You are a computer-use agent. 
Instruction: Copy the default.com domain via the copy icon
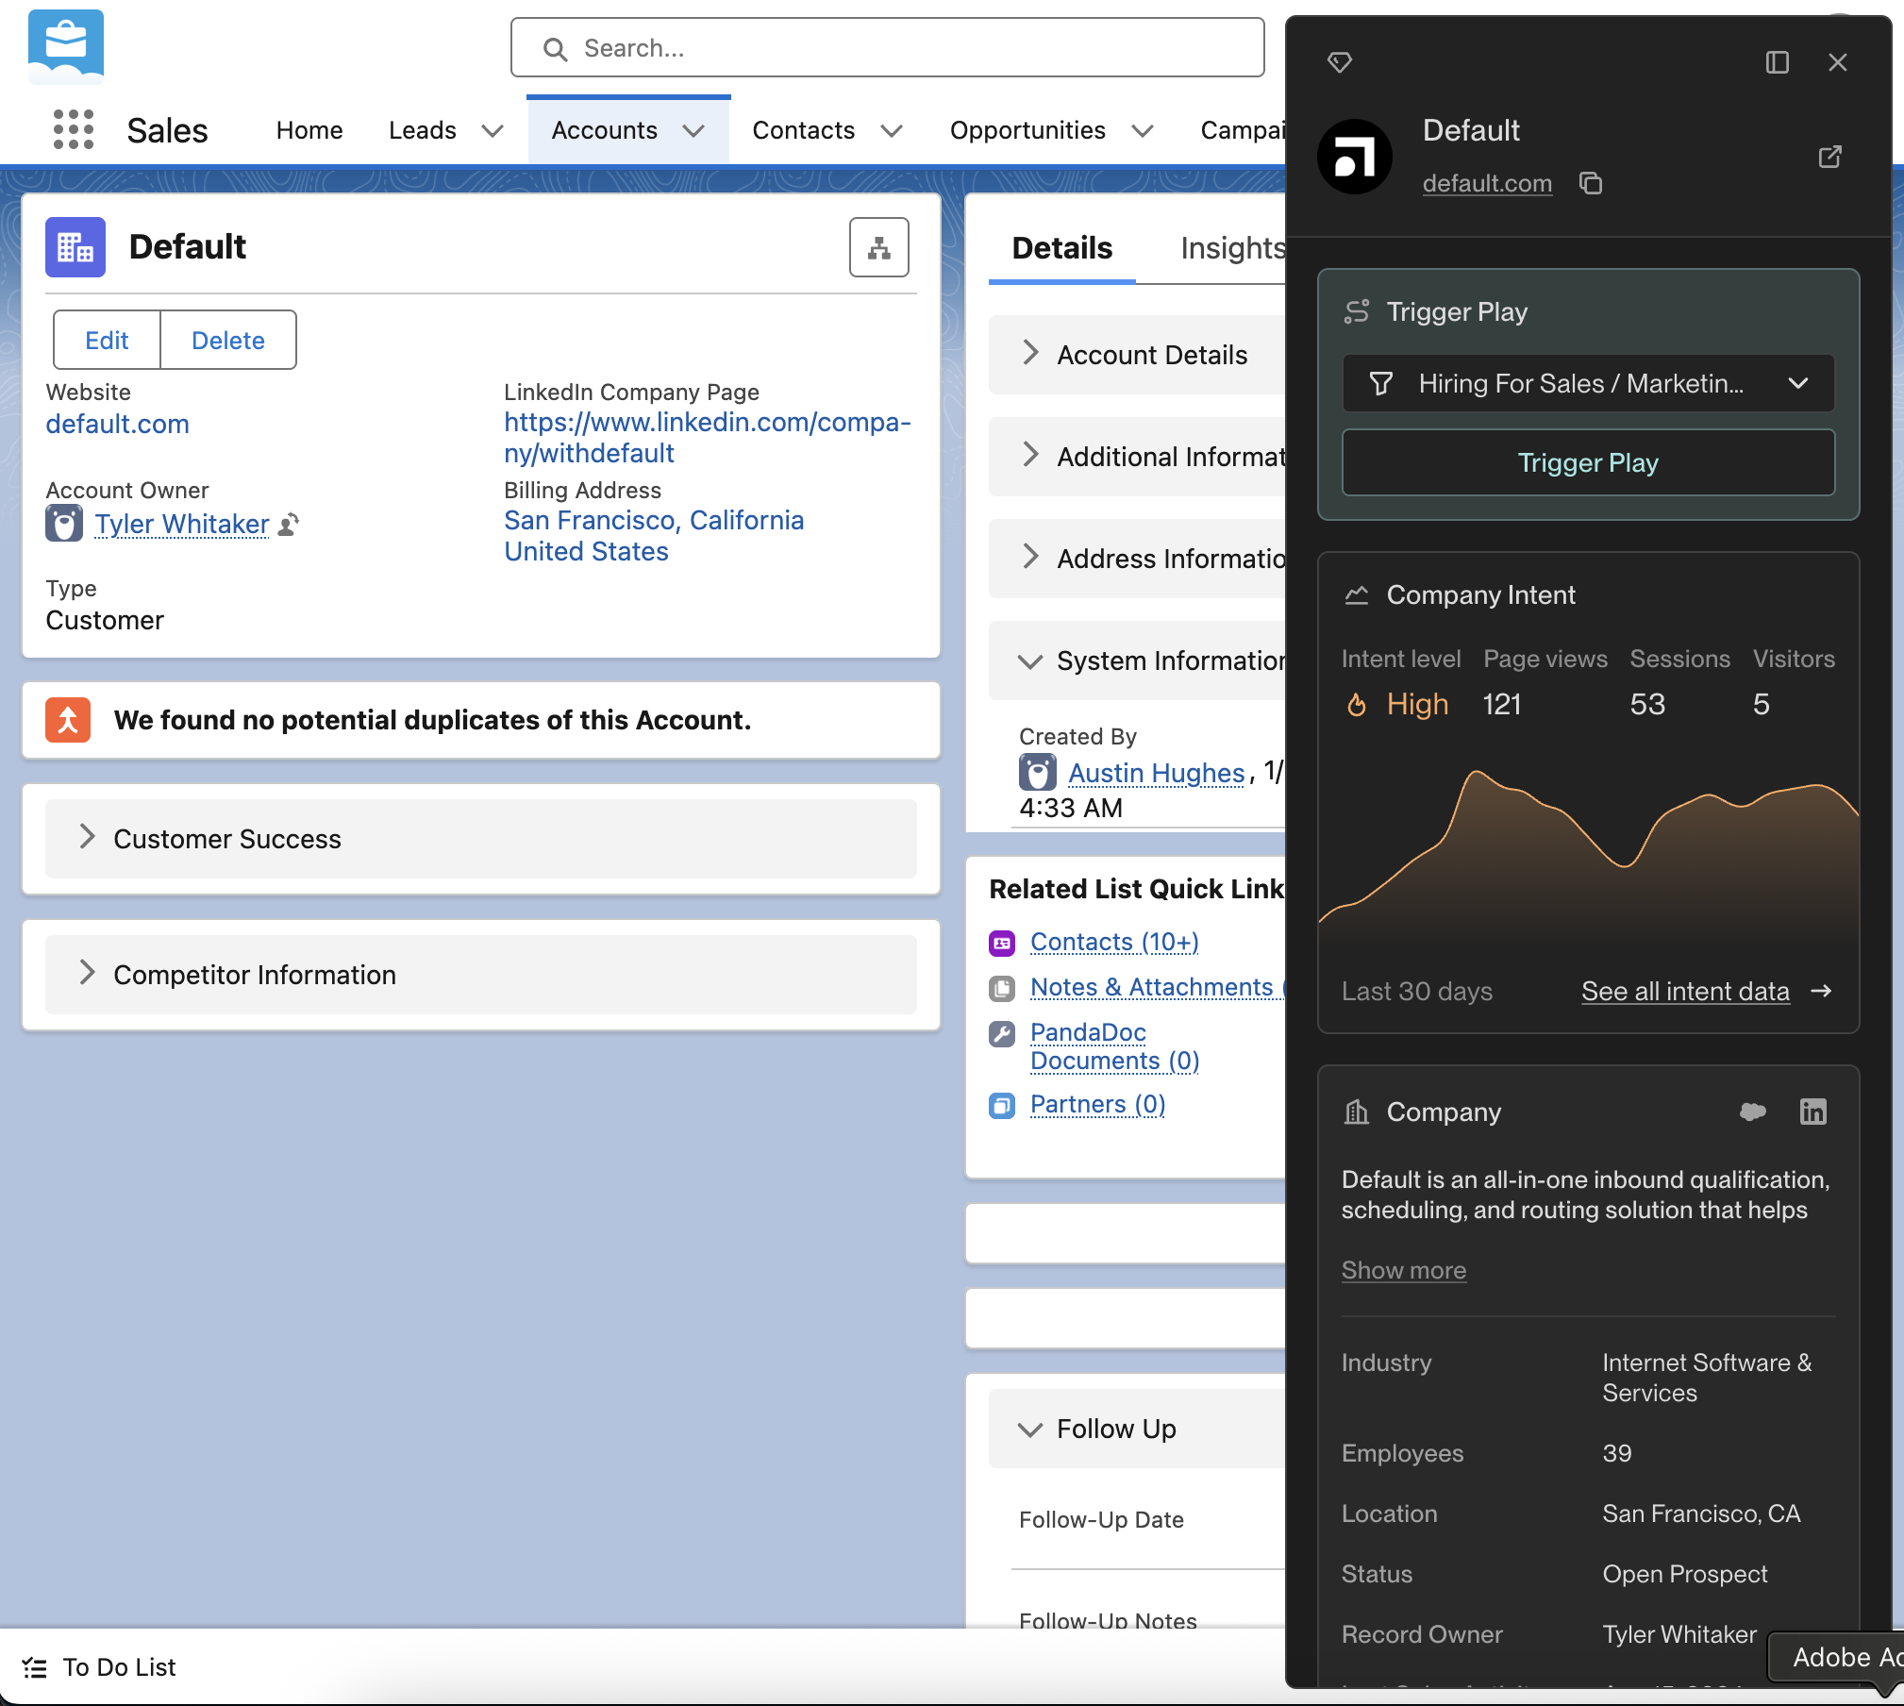[x=1591, y=183]
